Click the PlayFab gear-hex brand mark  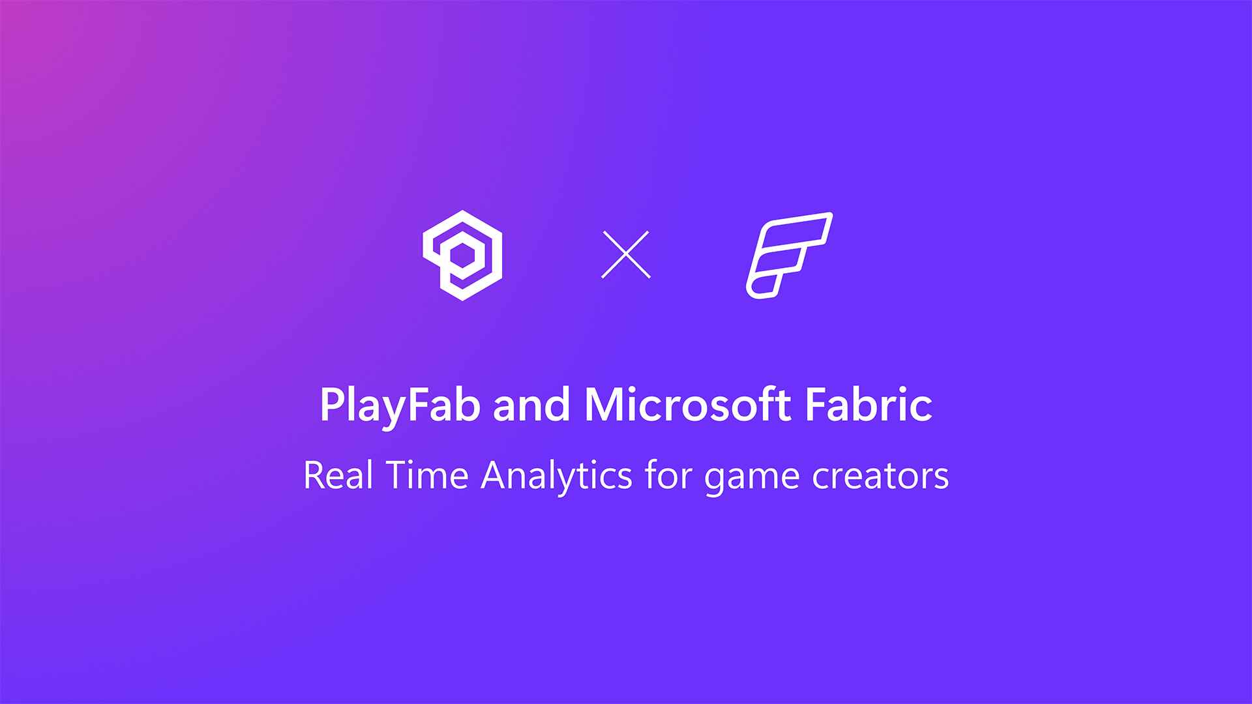[x=464, y=254]
